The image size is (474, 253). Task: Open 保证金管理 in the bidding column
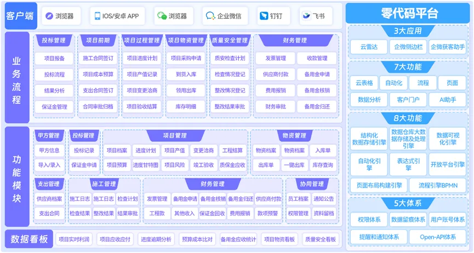pos(54,107)
